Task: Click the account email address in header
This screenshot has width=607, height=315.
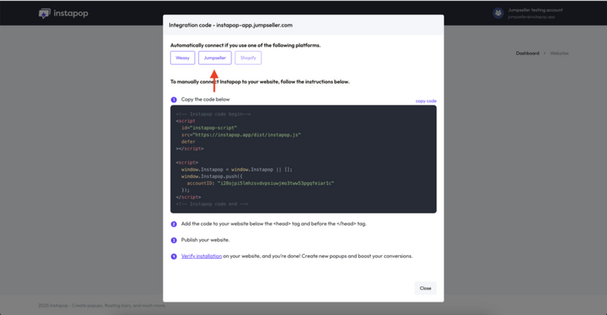Action: click(531, 17)
